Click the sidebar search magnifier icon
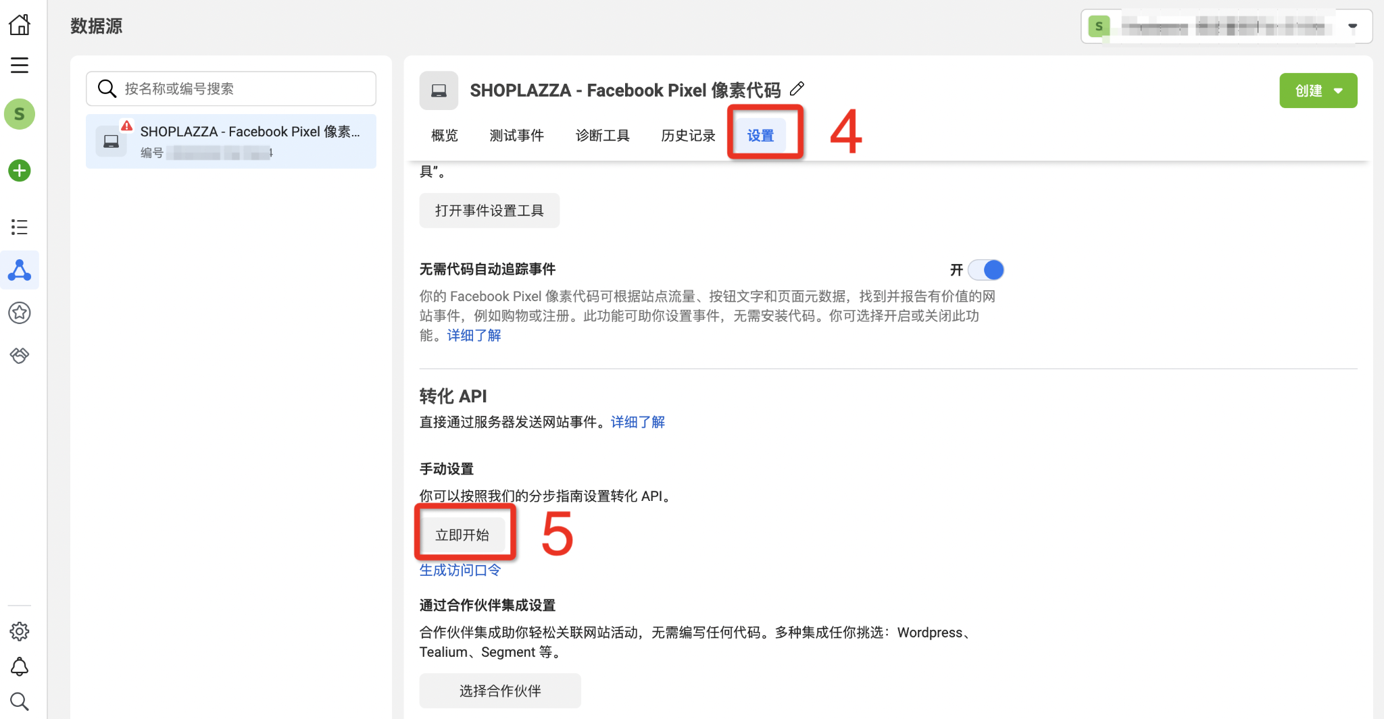The width and height of the screenshot is (1384, 719). coord(20,701)
